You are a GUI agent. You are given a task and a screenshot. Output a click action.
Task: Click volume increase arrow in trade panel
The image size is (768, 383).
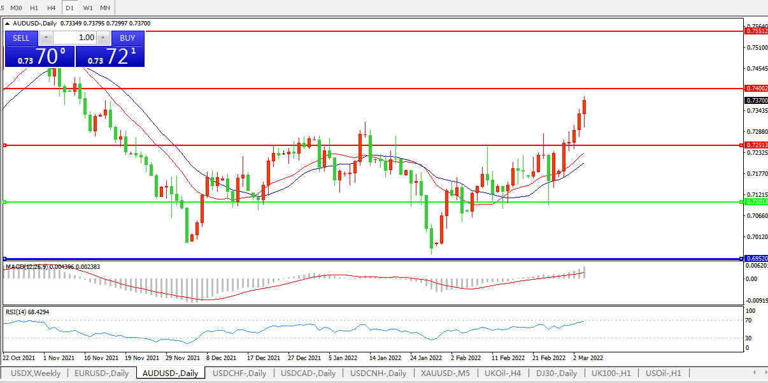coord(103,38)
